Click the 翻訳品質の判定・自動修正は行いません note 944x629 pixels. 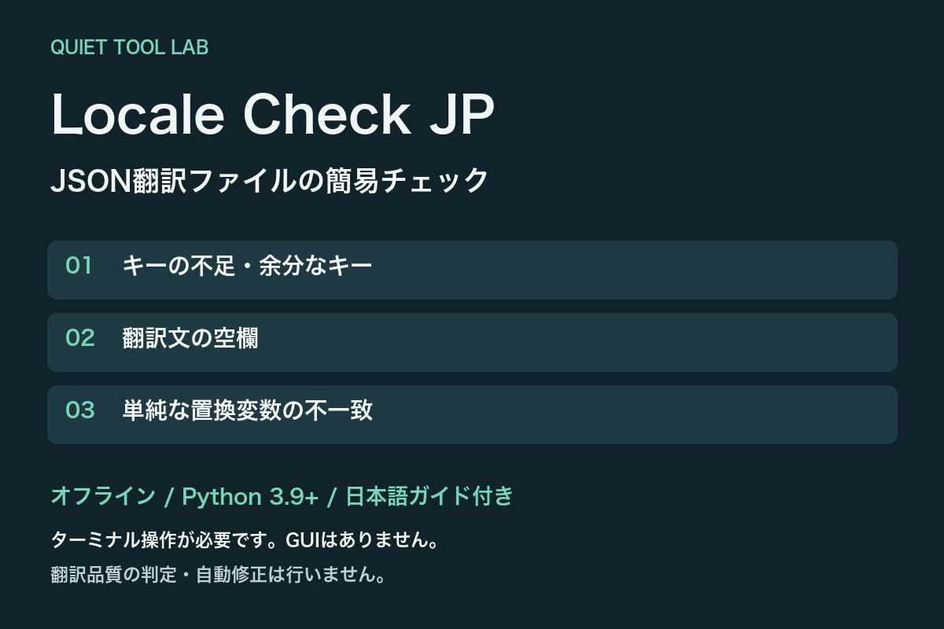(217, 575)
